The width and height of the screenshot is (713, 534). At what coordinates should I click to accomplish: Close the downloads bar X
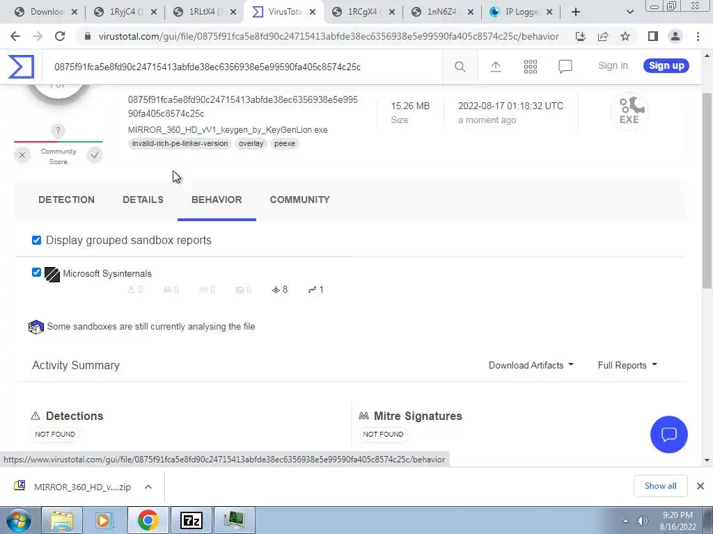pos(700,486)
